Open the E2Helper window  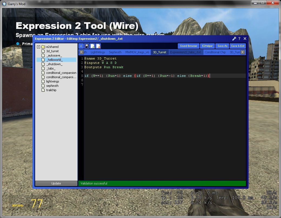tap(207, 46)
